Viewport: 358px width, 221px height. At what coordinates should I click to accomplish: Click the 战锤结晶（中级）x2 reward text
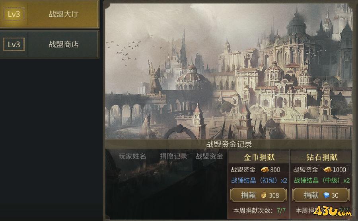322,181
